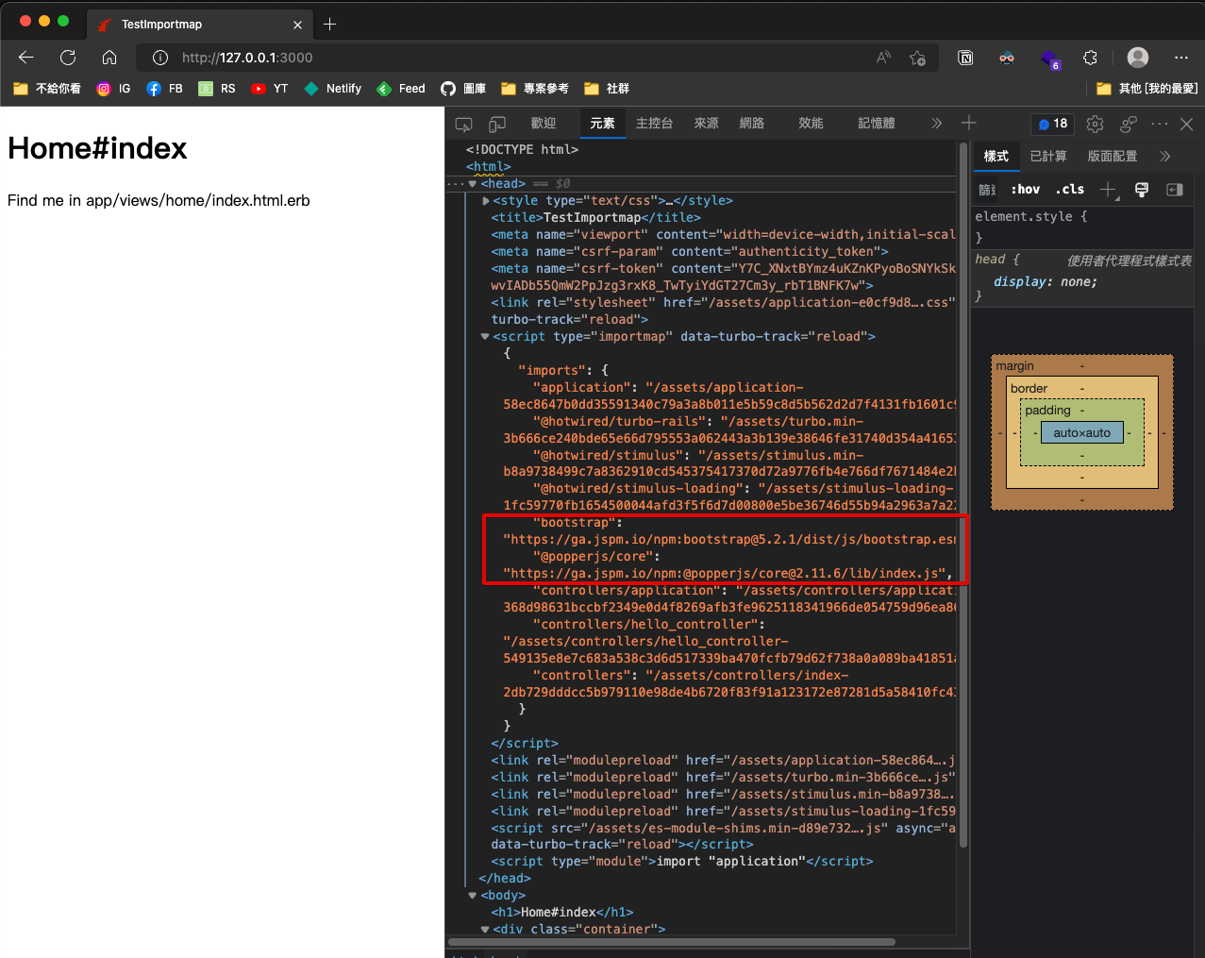Click the address bar URL

pyautogui.click(x=247, y=58)
